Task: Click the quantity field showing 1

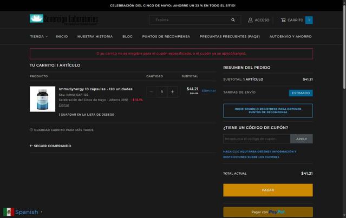Action: click(x=162, y=92)
